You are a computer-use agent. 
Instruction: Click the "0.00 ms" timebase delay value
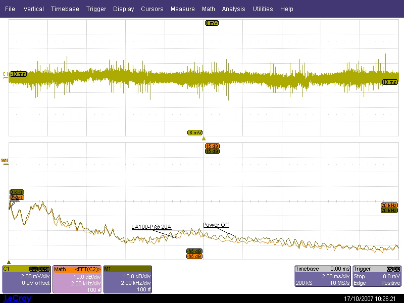click(340, 269)
